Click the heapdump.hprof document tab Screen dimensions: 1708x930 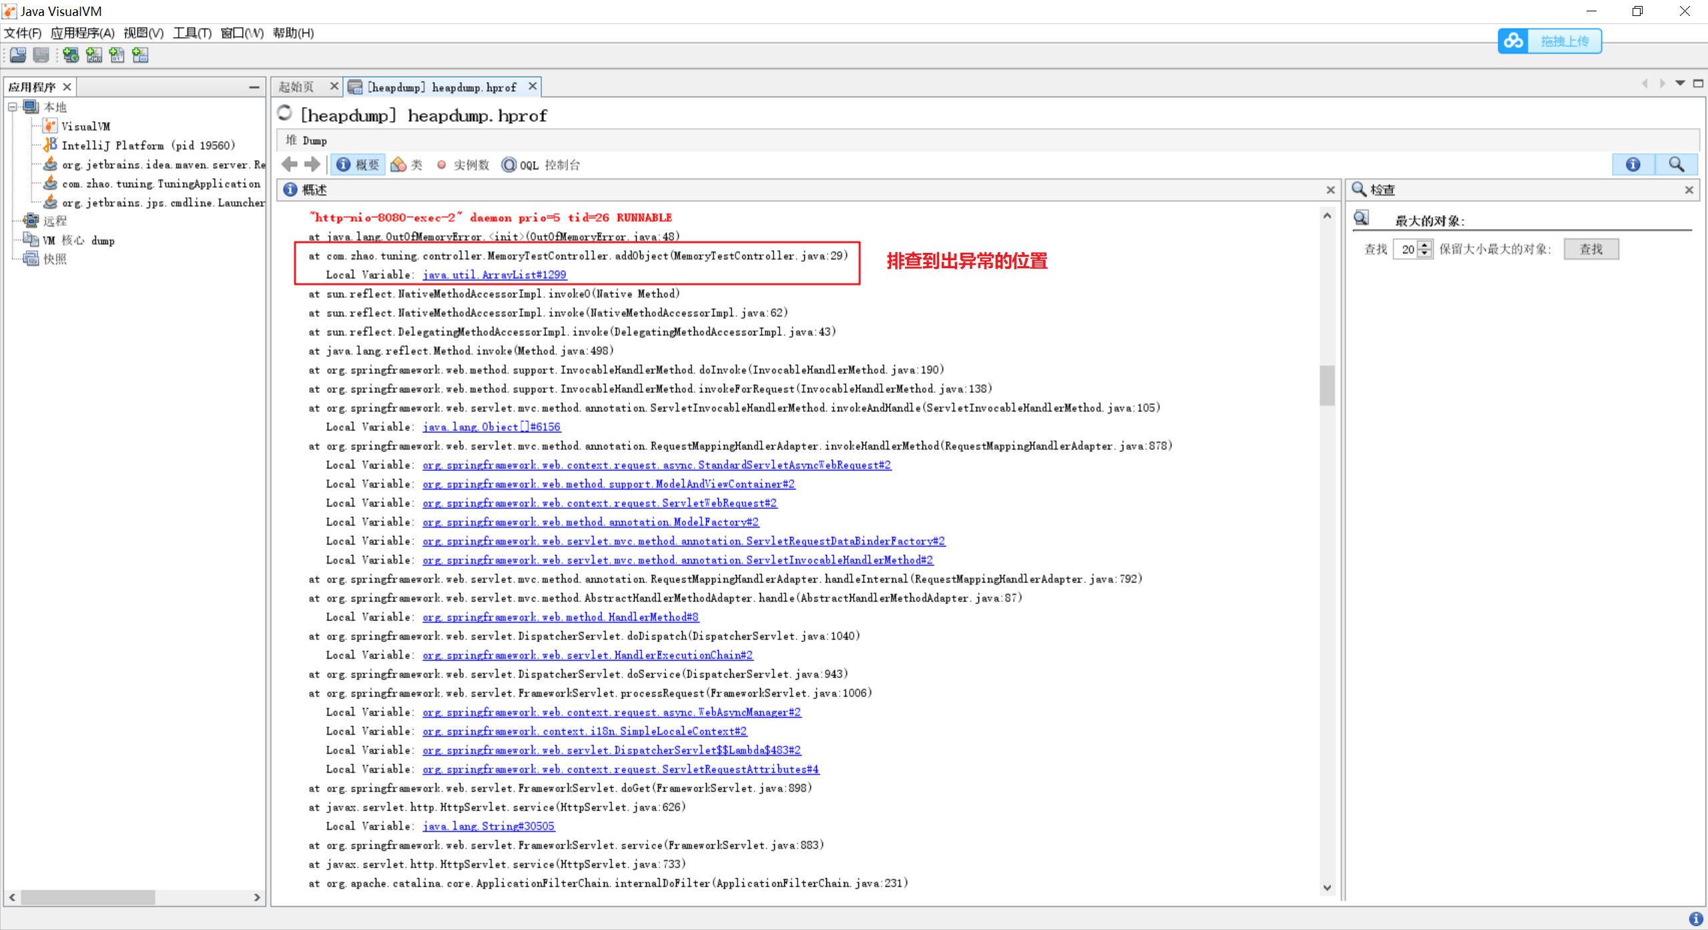[442, 87]
